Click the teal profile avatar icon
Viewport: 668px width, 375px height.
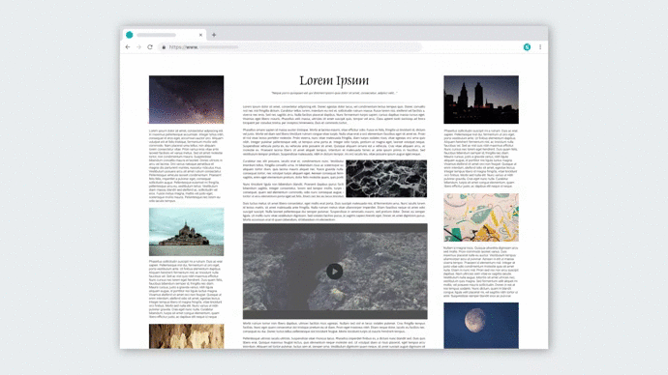point(527,46)
